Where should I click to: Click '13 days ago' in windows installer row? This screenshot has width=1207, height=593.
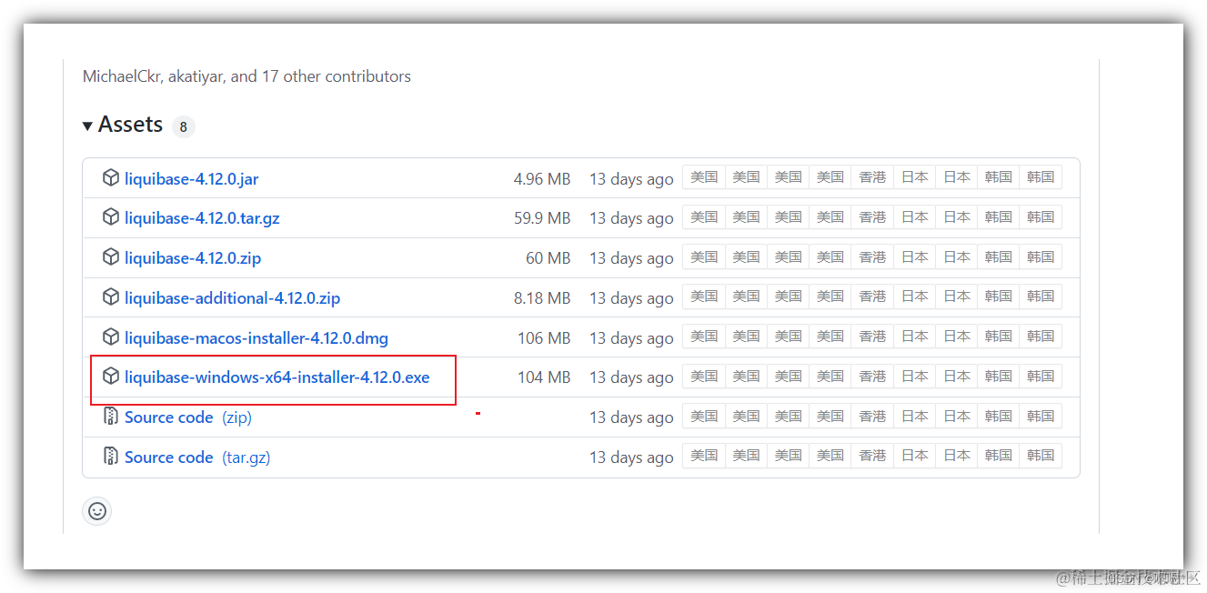(631, 377)
